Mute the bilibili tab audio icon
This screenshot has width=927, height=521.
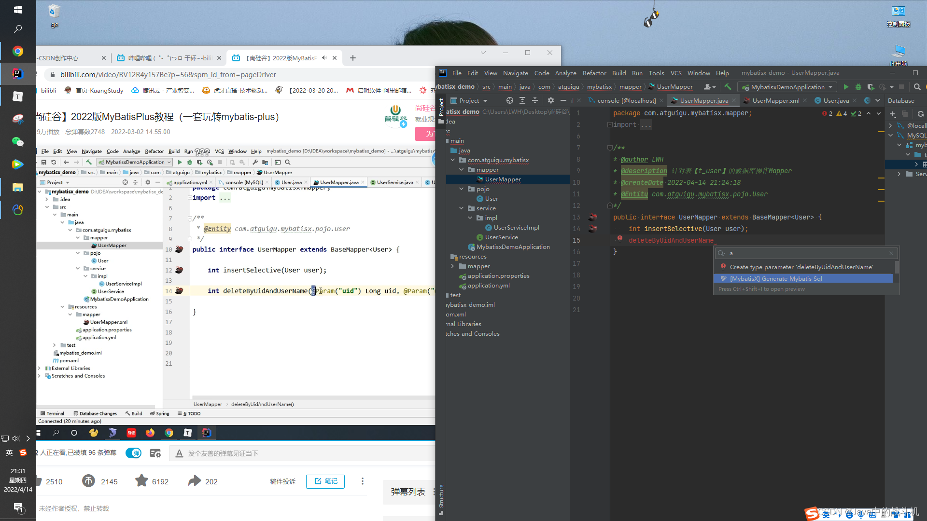coord(324,58)
